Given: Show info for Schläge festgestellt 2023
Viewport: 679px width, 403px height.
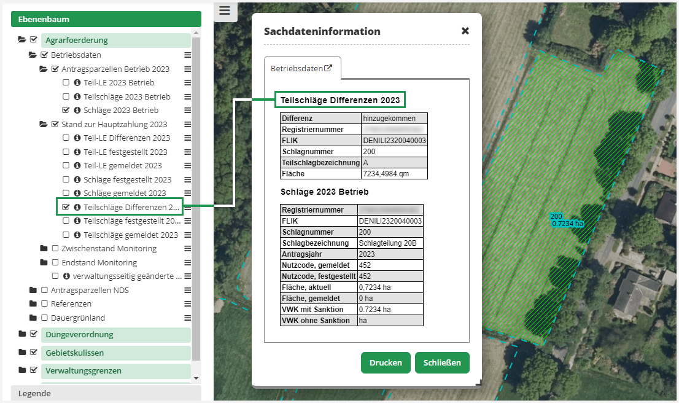Looking at the screenshot, I should point(77,180).
